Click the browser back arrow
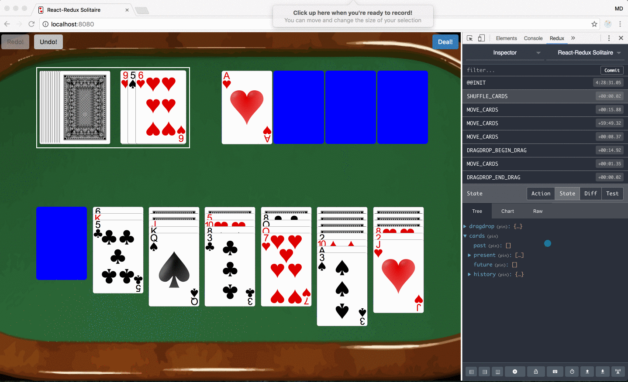This screenshot has width=628, height=382. coord(7,24)
